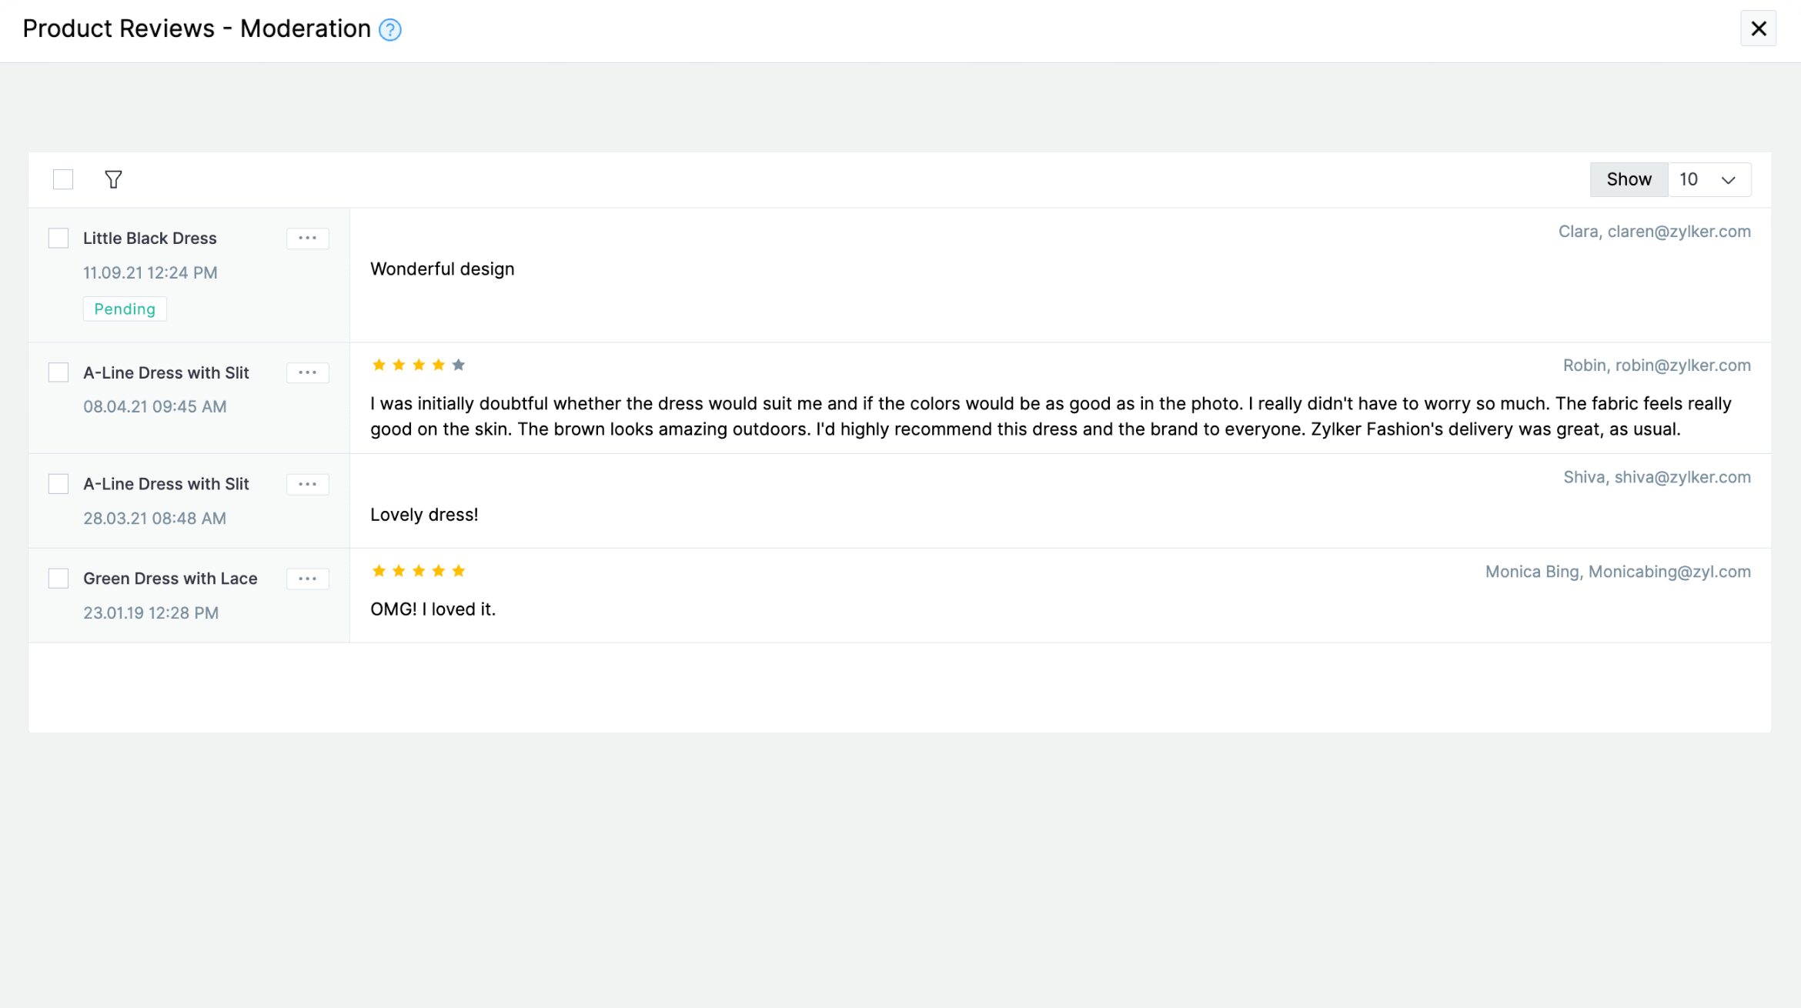Click the Show label button
Viewport: 1801px width, 1008px height.
pyautogui.click(x=1629, y=179)
